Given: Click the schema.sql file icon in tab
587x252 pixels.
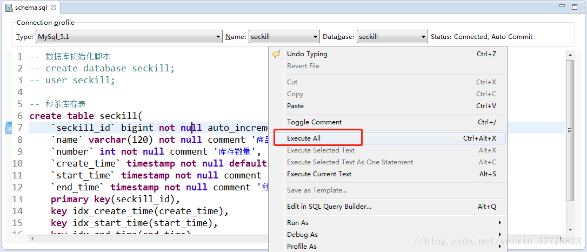Looking at the screenshot, I should coord(9,8).
